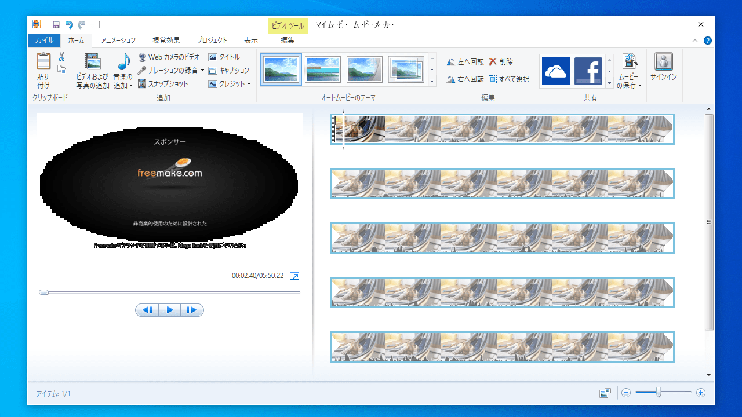Add a タイトル to the movie
The height and width of the screenshot is (417, 742).
point(224,57)
